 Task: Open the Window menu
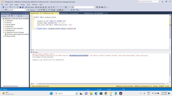click(x=35, y=5)
